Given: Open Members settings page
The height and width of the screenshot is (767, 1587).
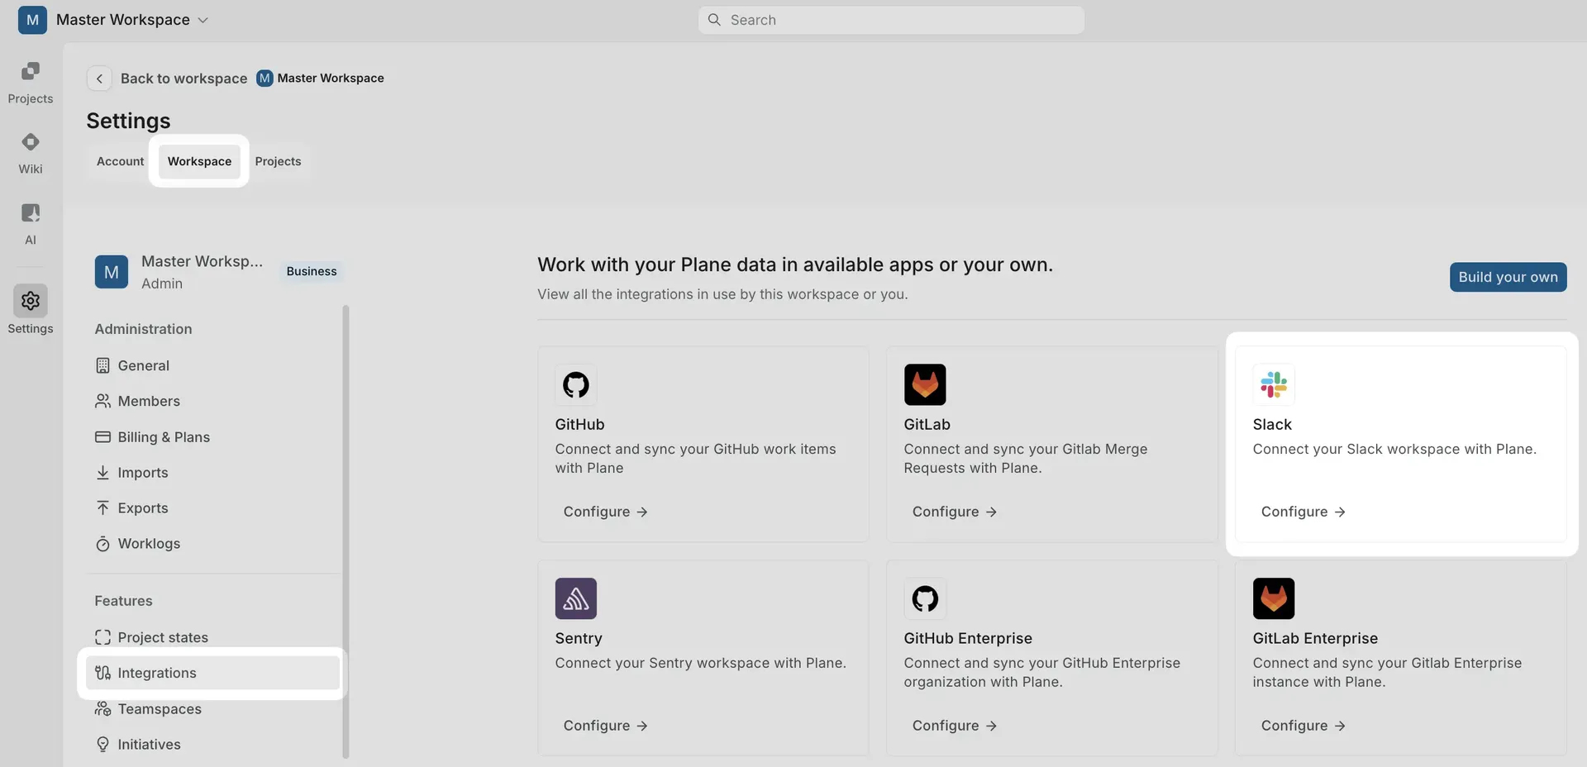Looking at the screenshot, I should [213, 401].
